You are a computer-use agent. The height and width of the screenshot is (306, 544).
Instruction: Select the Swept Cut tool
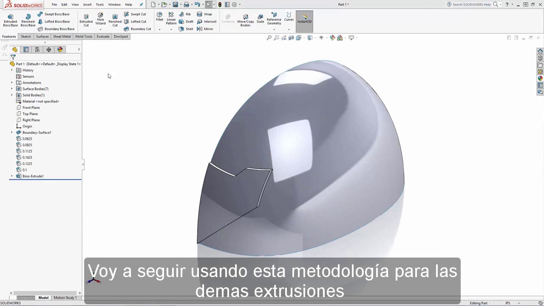[x=135, y=14]
